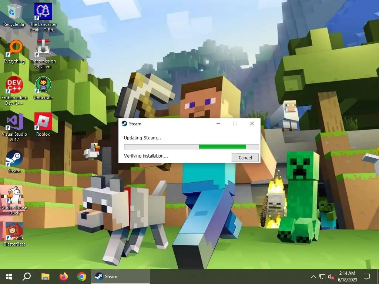Screen dimensions: 379x284
Task: Select the Goose Goose Duck shortcut
Action: 14,200
